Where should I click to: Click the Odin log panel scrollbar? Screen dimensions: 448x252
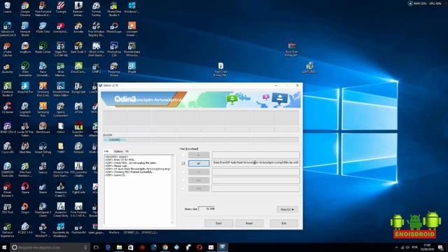coord(172,190)
